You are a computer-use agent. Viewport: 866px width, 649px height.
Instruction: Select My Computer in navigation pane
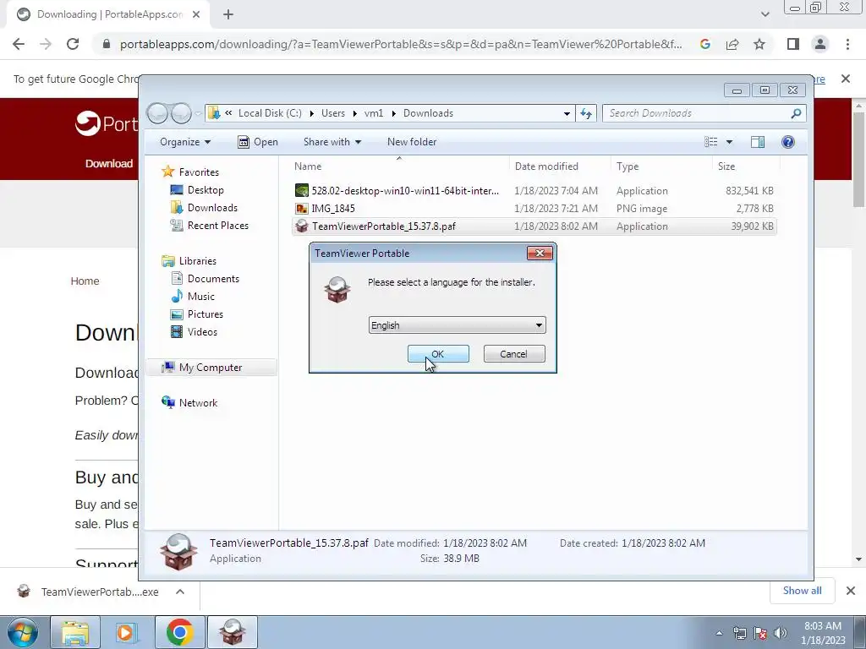(211, 368)
